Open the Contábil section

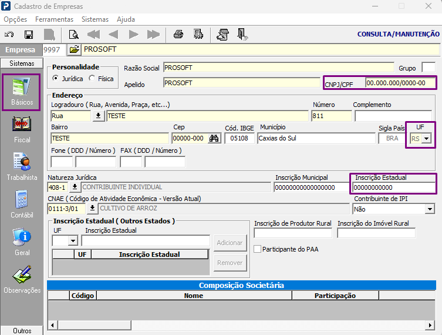click(22, 205)
